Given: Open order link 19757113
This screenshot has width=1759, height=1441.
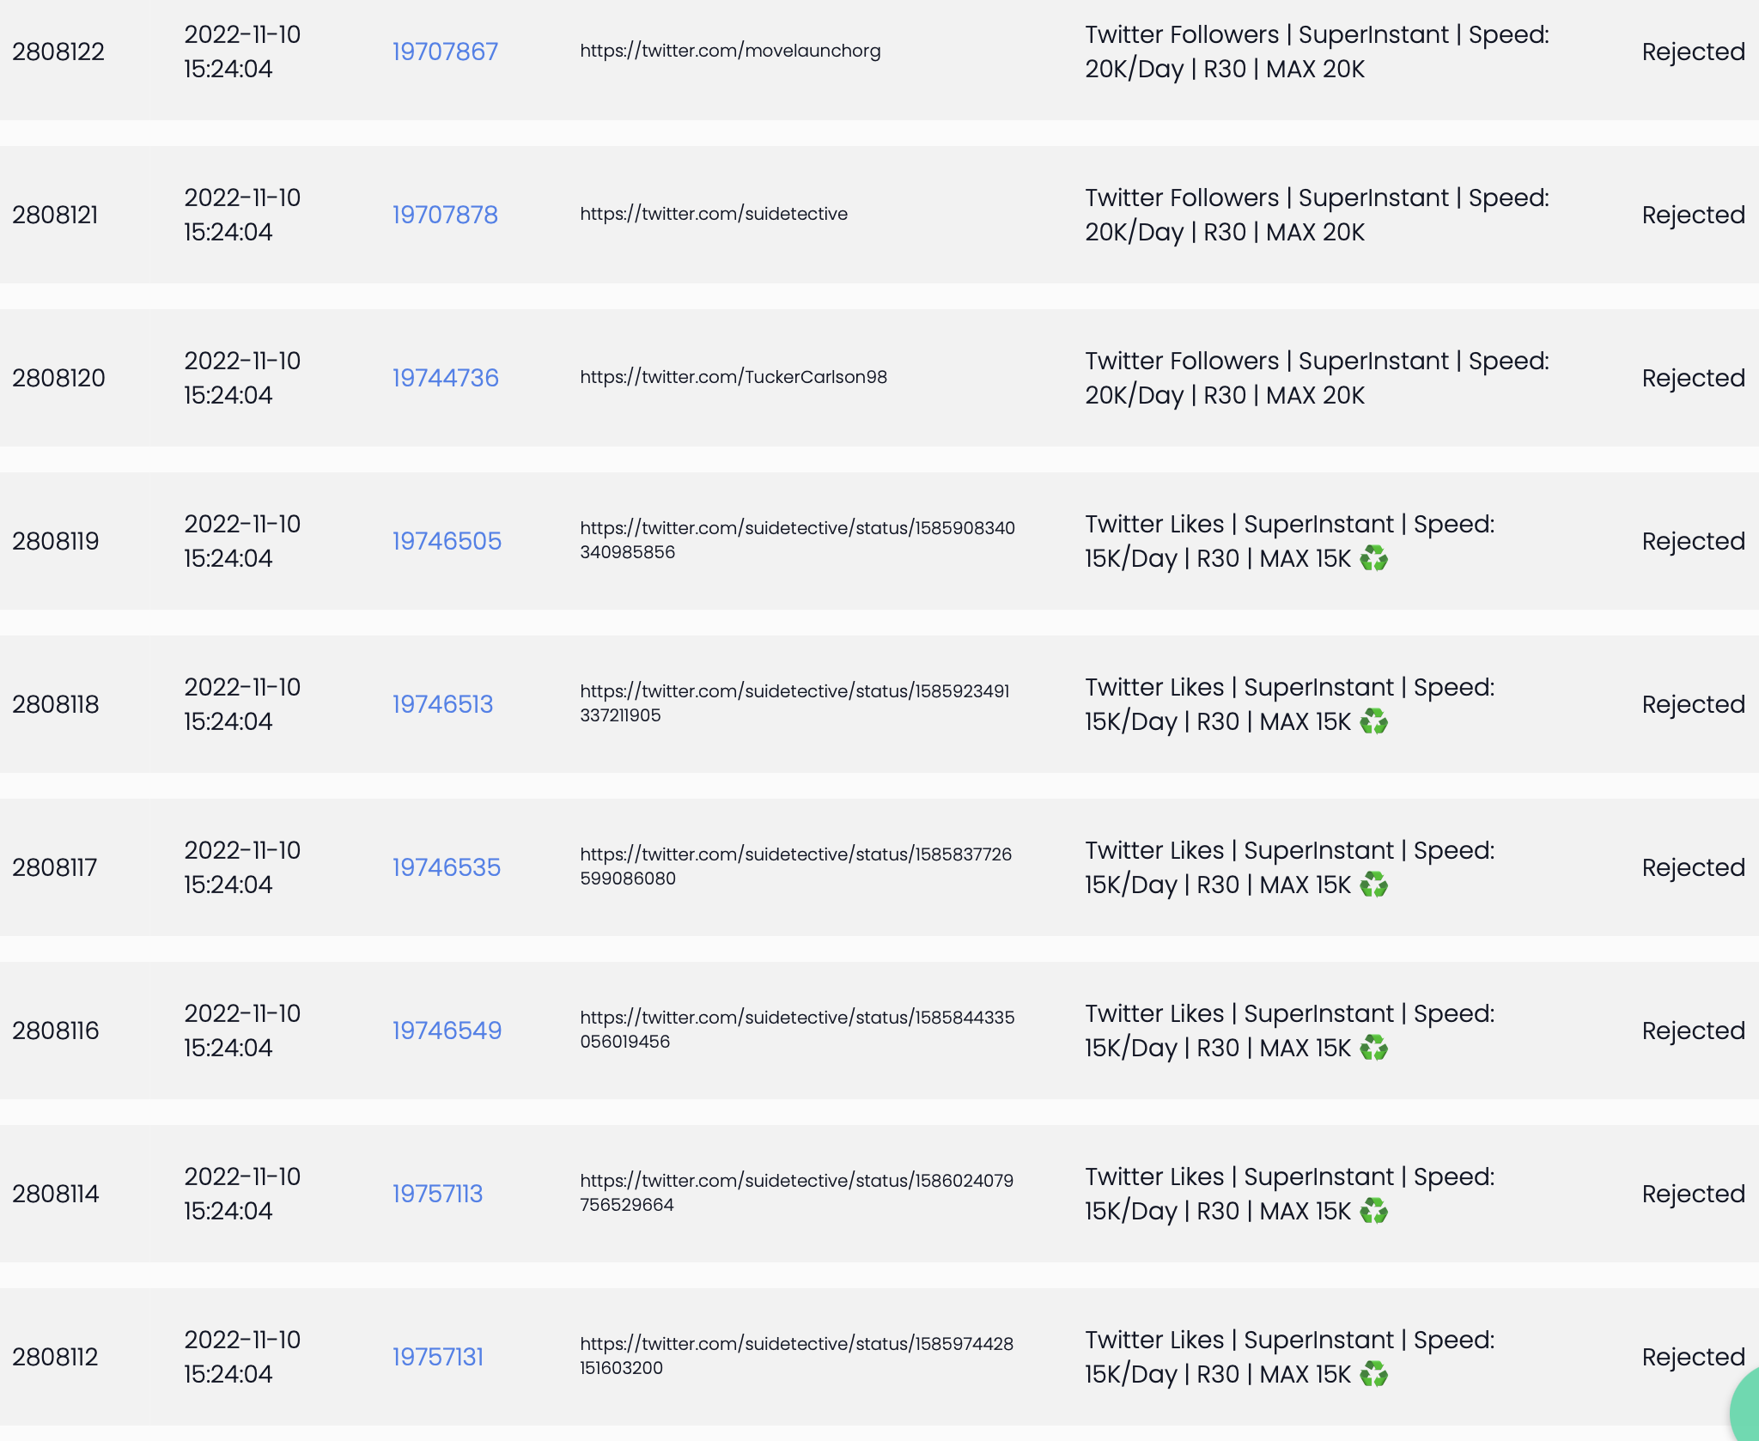Looking at the screenshot, I should point(437,1194).
